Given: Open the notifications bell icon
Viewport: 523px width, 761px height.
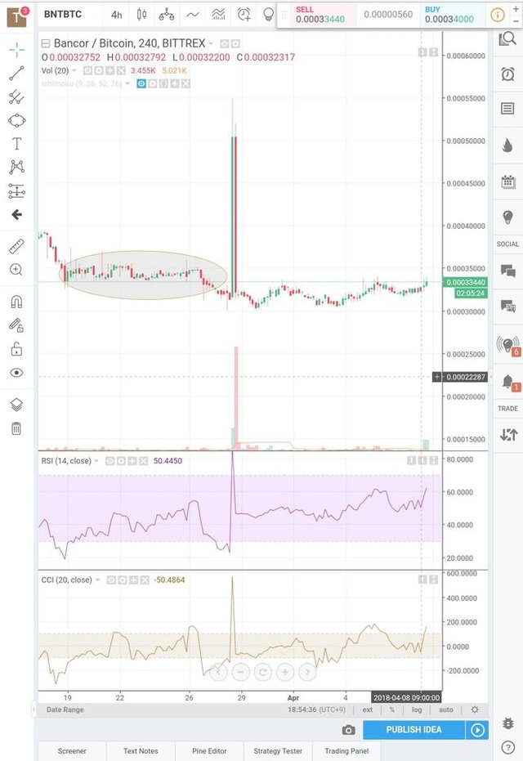Looking at the screenshot, I should pos(508,382).
